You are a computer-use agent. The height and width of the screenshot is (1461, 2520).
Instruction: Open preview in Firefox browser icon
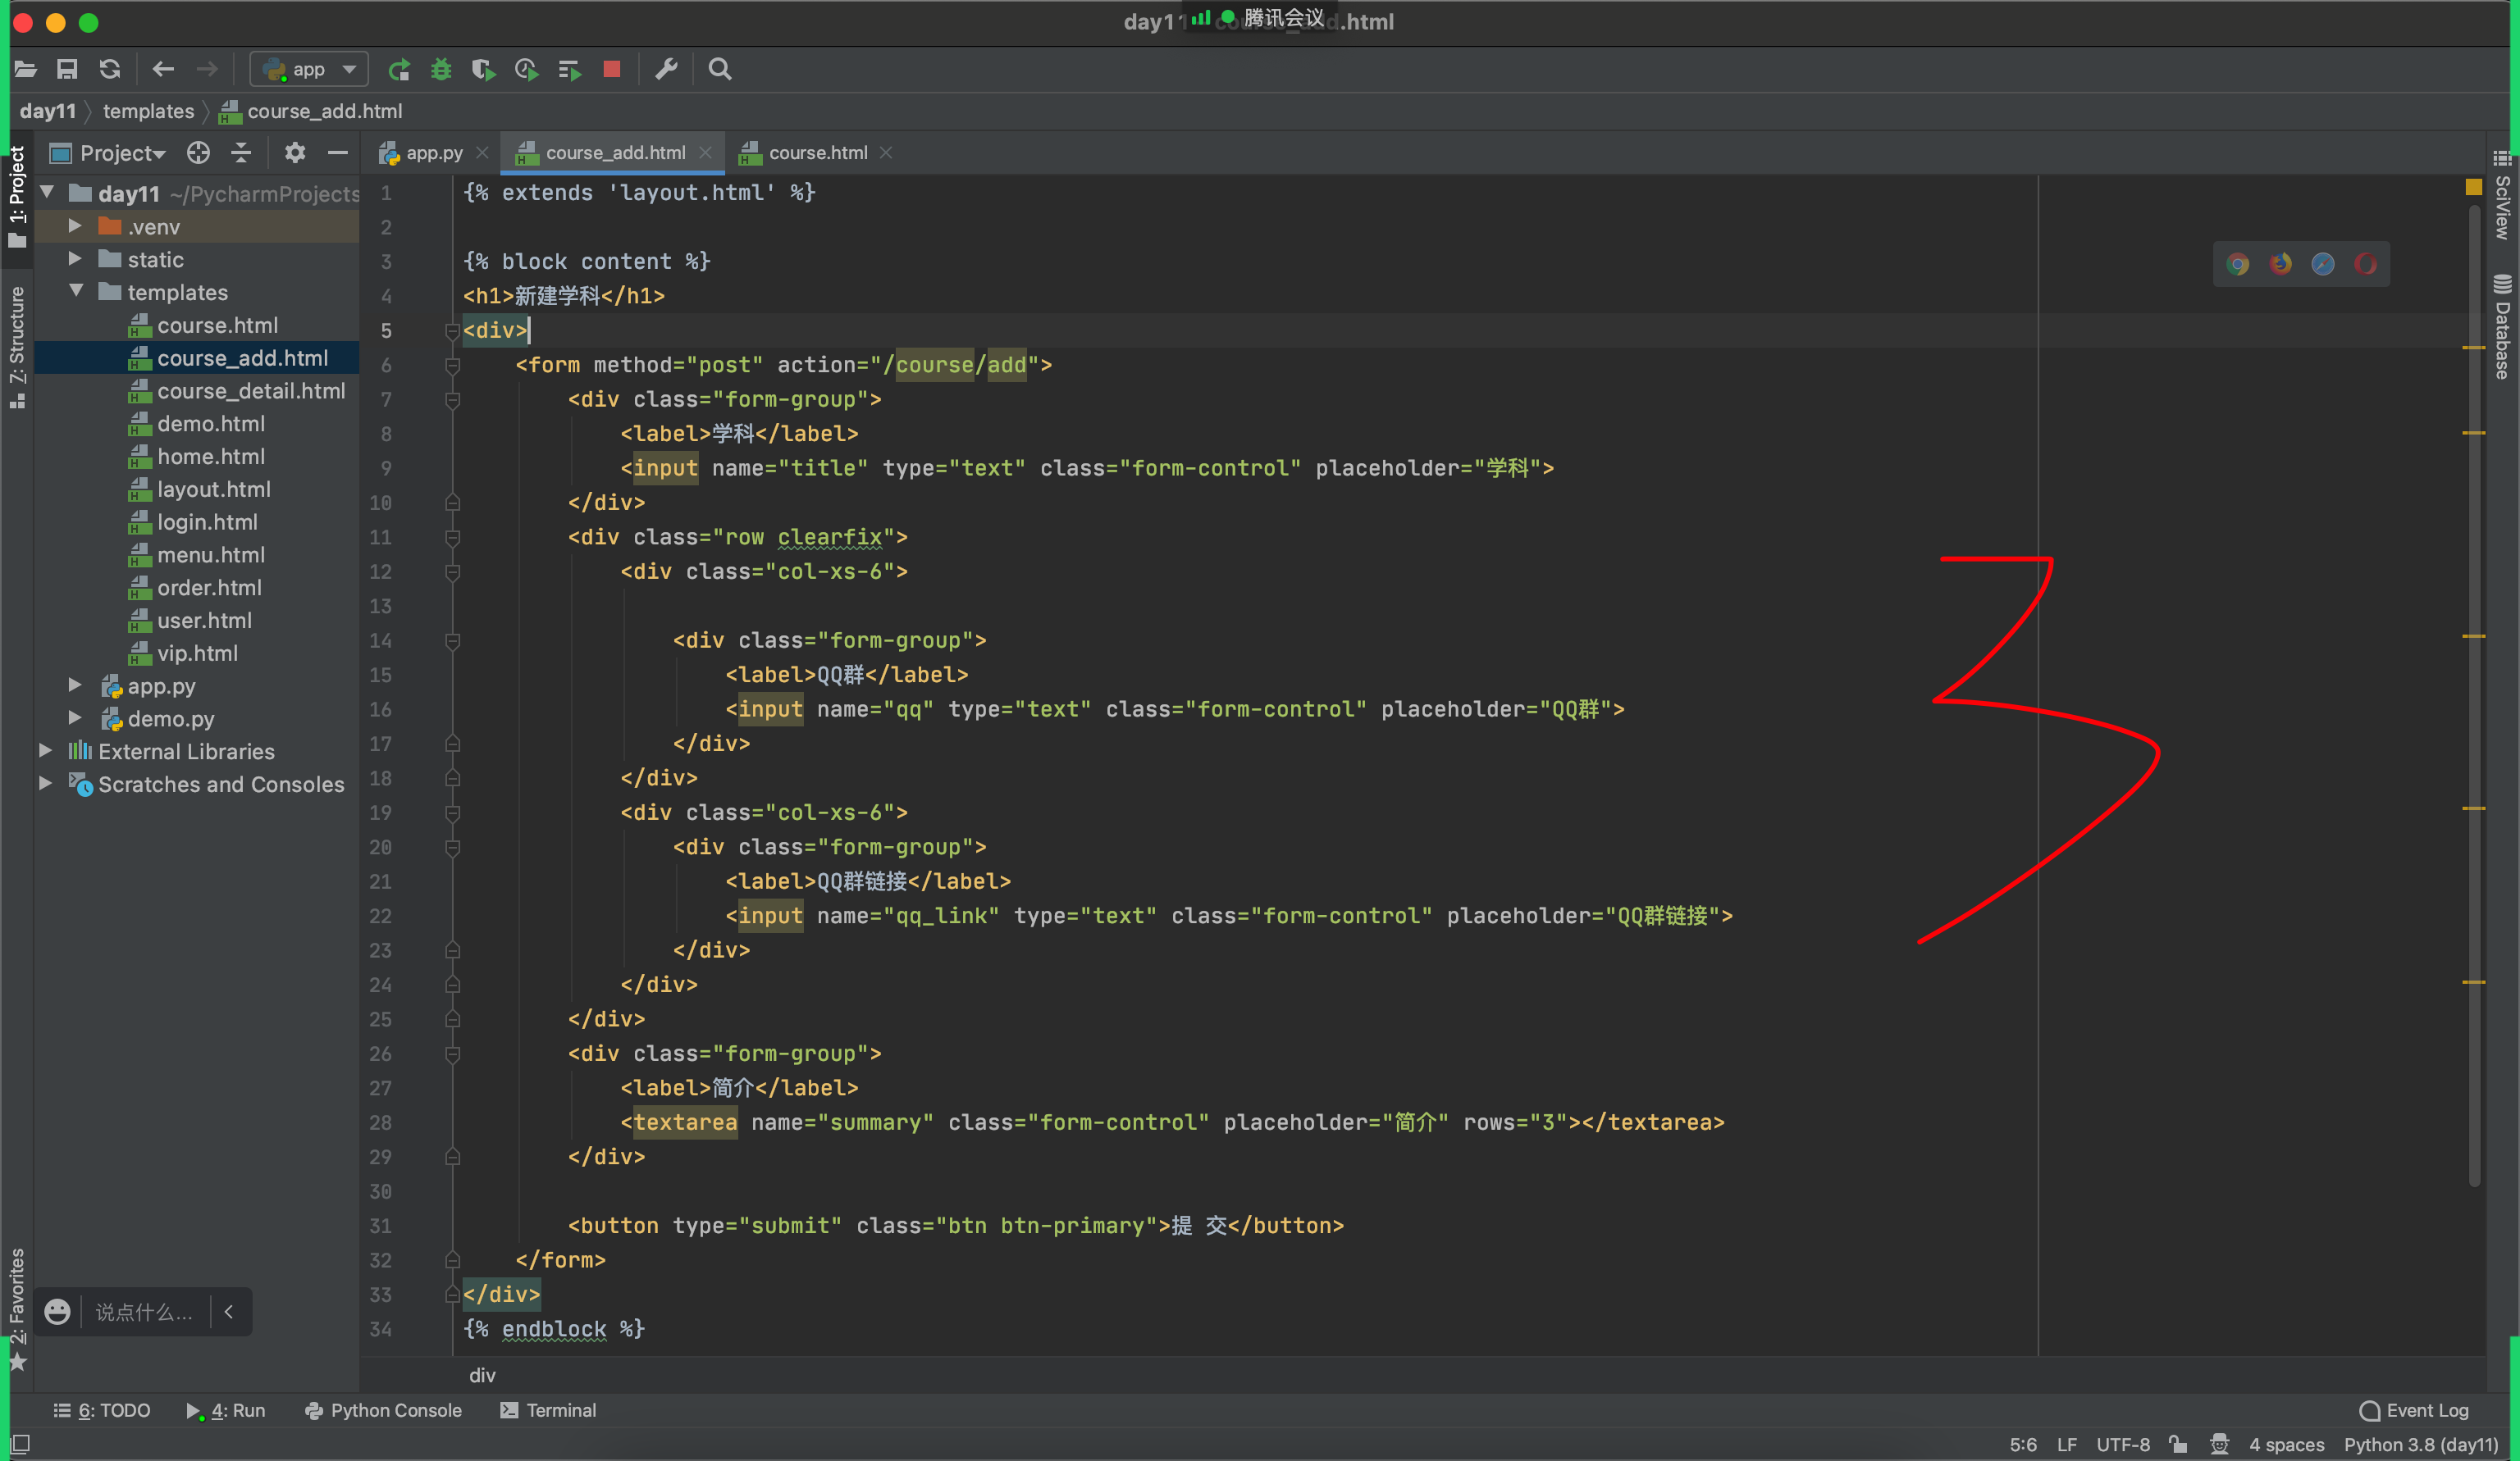pyautogui.click(x=2281, y=264)
